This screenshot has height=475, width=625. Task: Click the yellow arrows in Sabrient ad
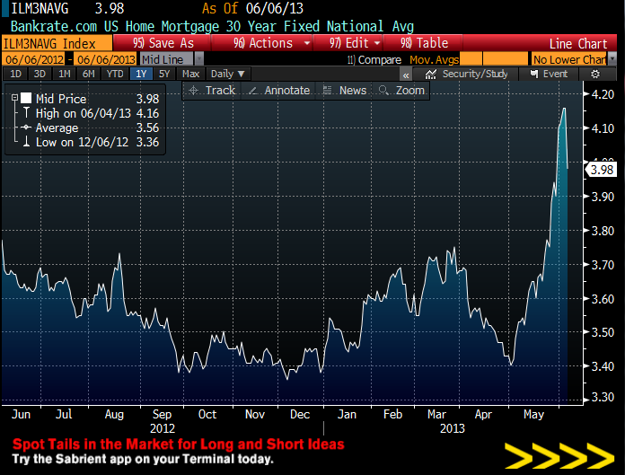point(559,455)
